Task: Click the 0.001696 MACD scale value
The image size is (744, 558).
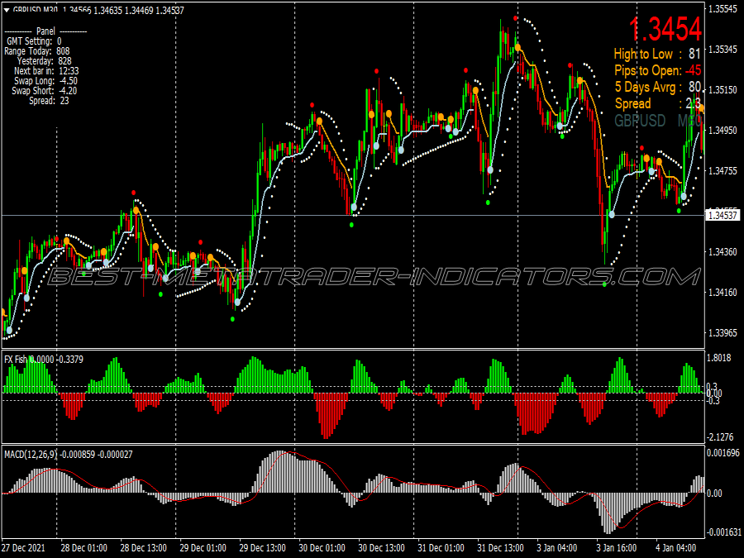Action: pyautogui.click(x=723, y=453)
